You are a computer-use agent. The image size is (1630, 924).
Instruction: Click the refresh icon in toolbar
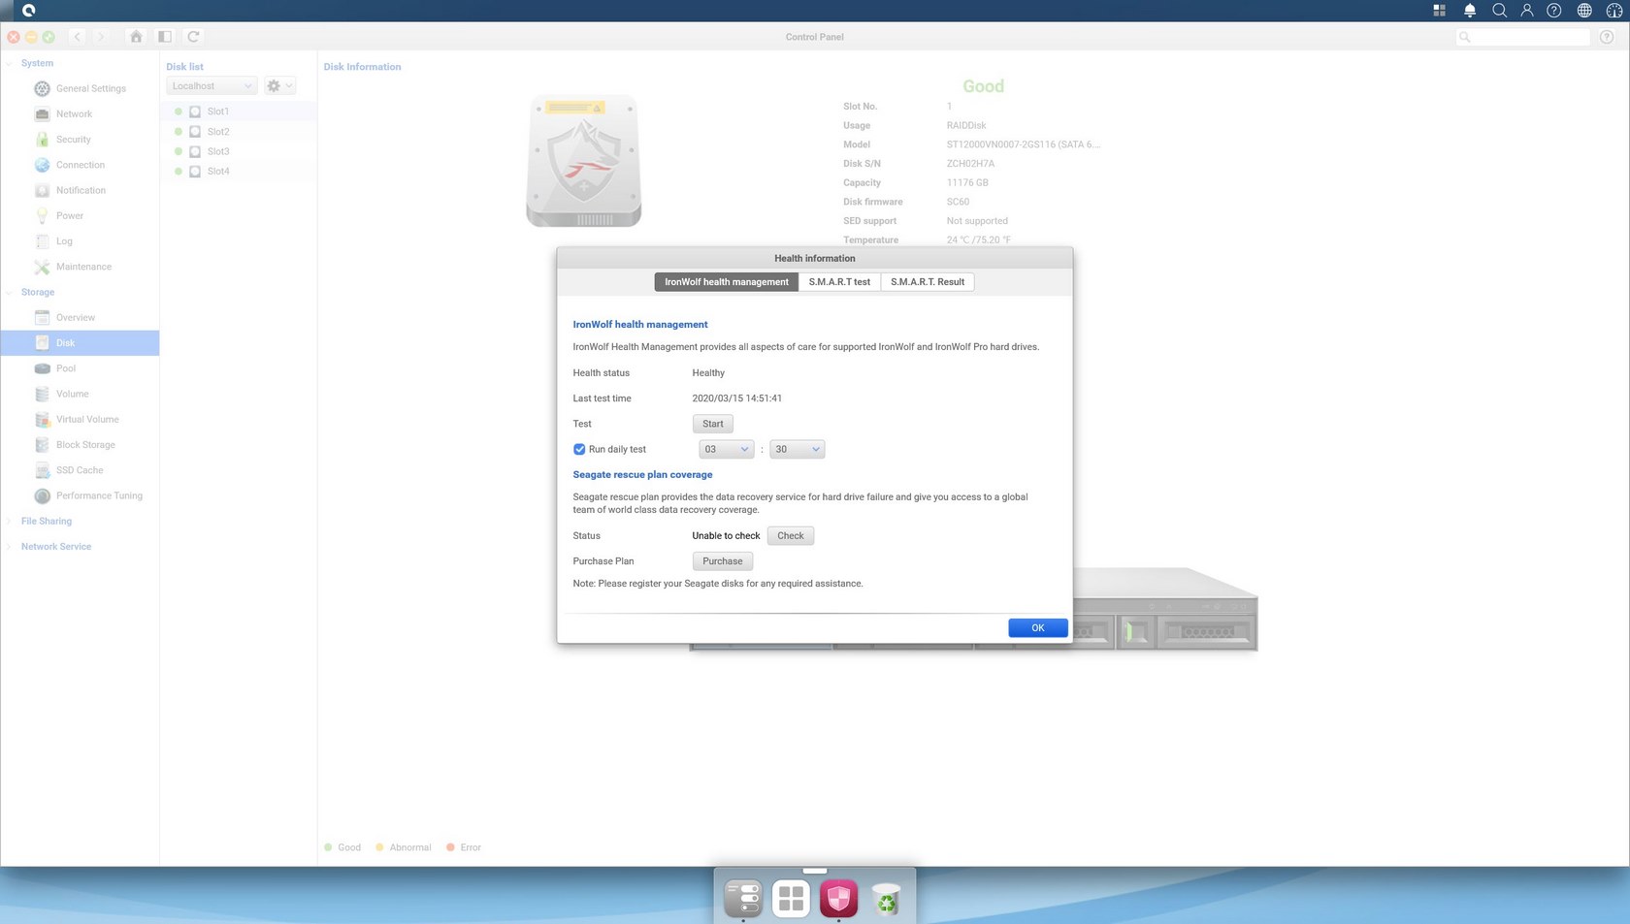pos(193,37)
